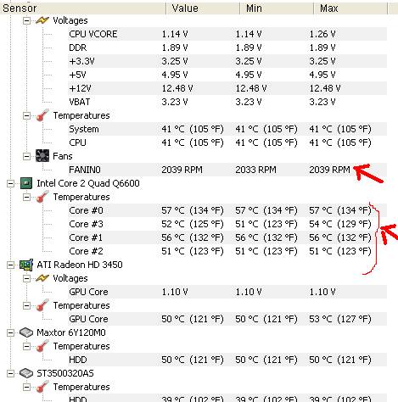Image resolution: width=398 pixels, height=402 pixels.
Task: Collapse the Intel Core 2 Quad Q6600 node
Action: (10, 183)
